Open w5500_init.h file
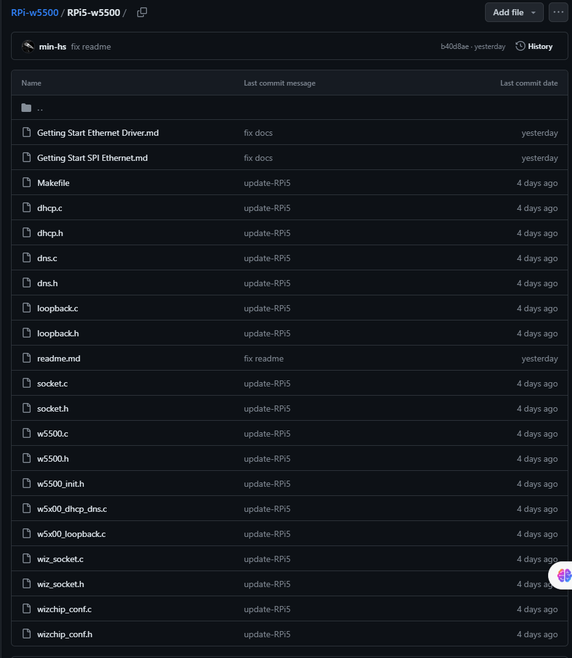 click(x=61, y=484)
